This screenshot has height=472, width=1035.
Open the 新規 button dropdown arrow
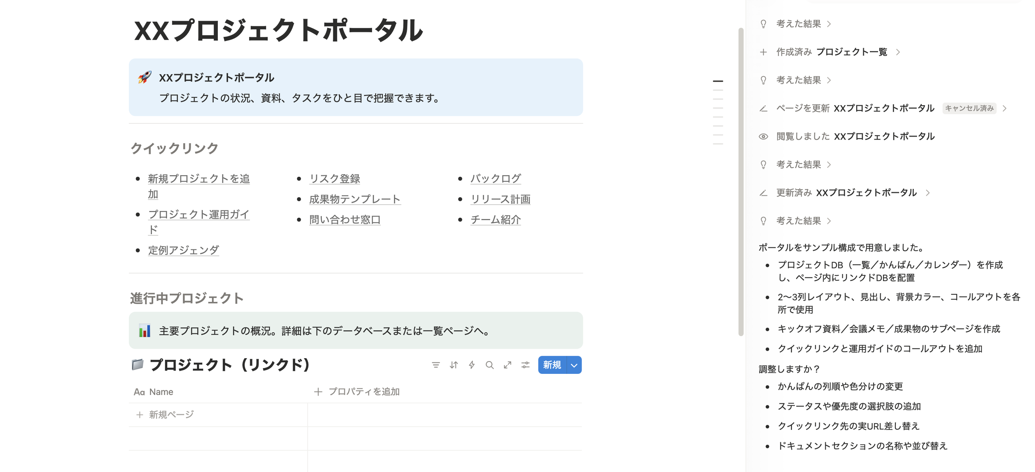(x=574, y=365)
